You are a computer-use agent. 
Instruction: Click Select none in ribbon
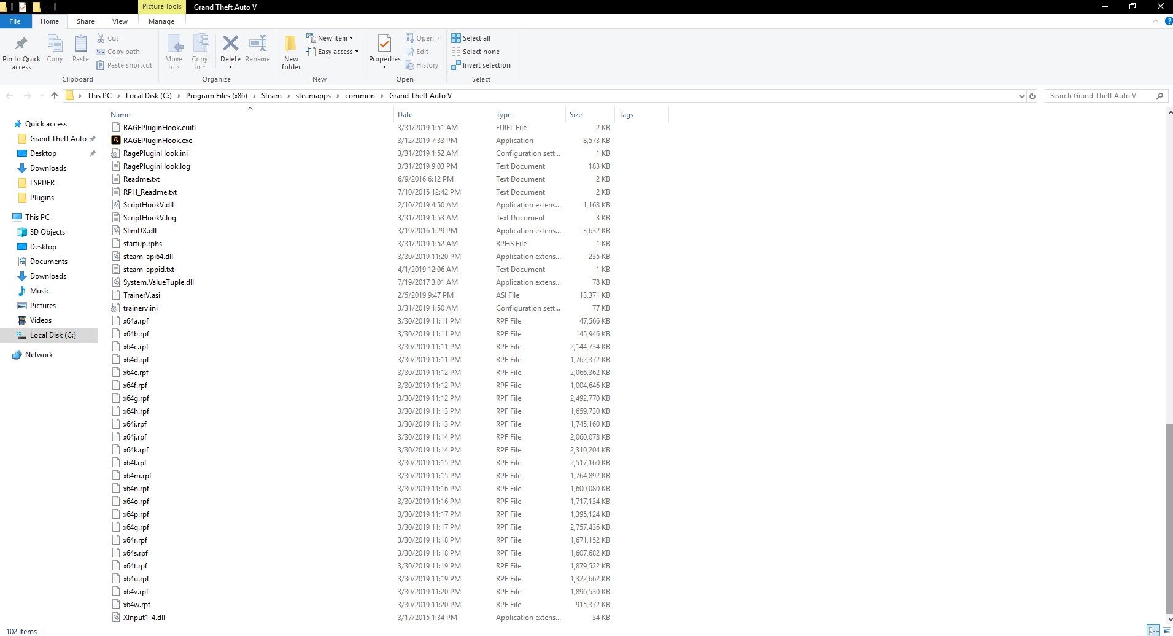click(475, 52)
